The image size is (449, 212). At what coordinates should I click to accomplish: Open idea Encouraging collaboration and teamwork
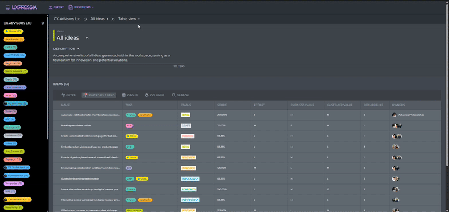point(90,168)
